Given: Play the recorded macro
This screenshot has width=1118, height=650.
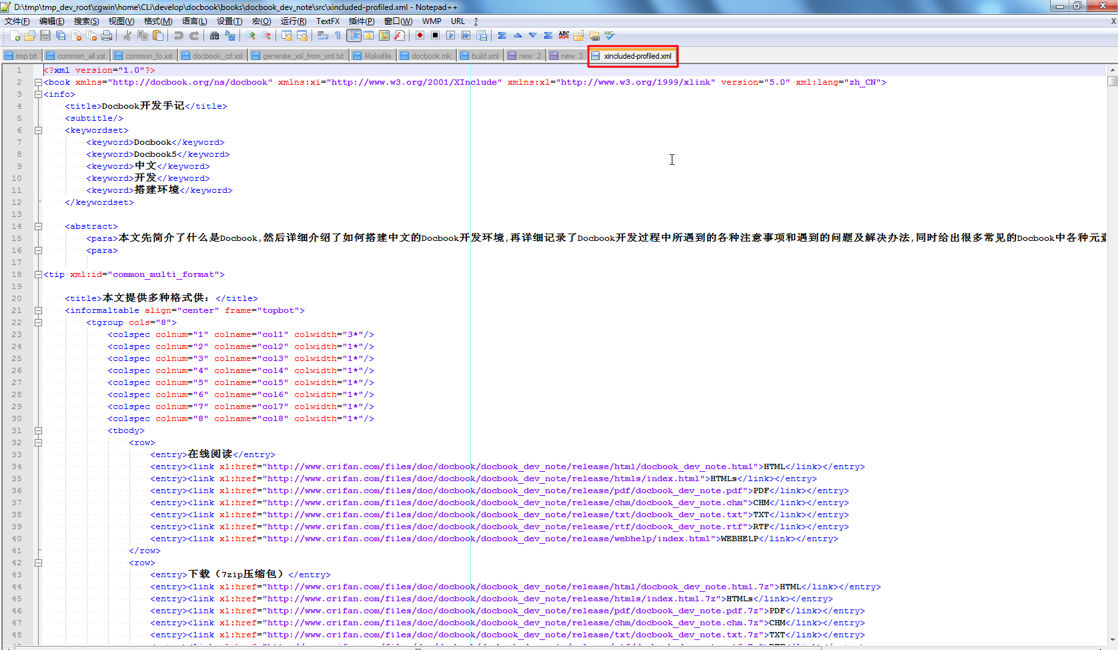Looking at the screenshot, I should [x=451, y=35].
